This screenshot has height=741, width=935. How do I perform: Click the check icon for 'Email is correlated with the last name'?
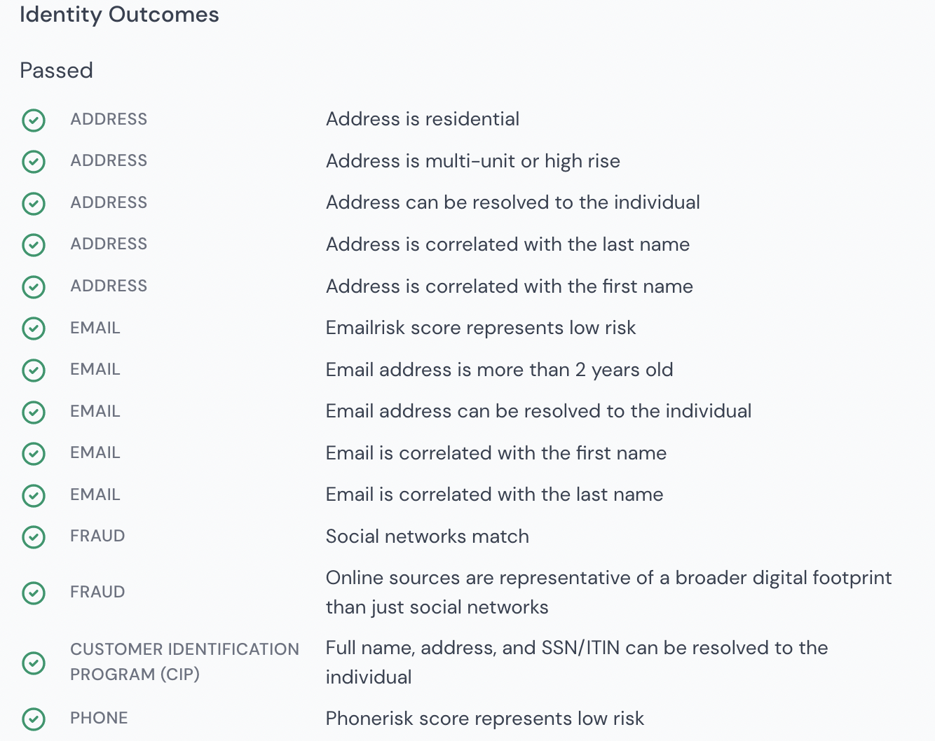click(x=34, y=496)
